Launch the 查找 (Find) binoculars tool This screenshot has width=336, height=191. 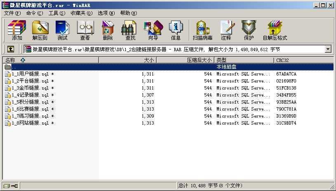point(130,30)
